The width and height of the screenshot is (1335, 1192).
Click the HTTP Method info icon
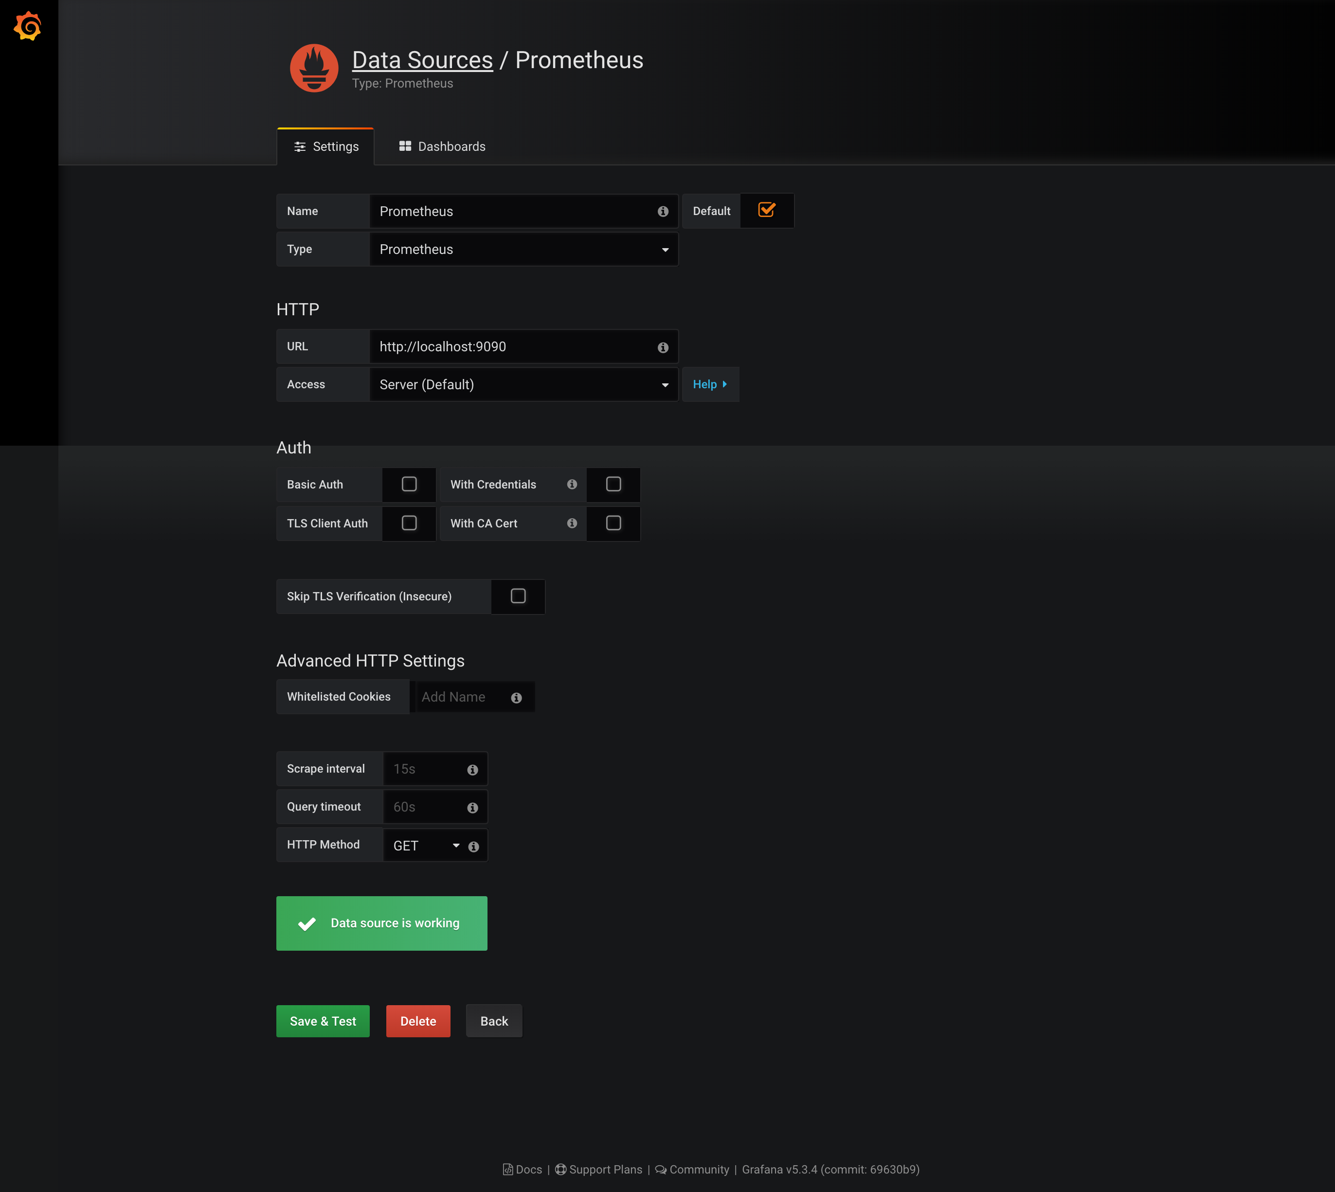[x=473, y=846]
